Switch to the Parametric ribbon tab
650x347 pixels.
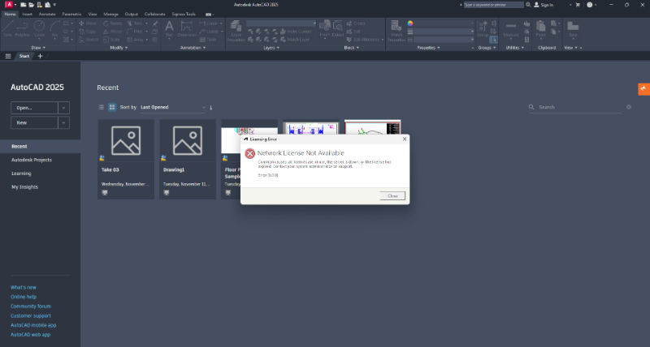(x=71, y=14)
